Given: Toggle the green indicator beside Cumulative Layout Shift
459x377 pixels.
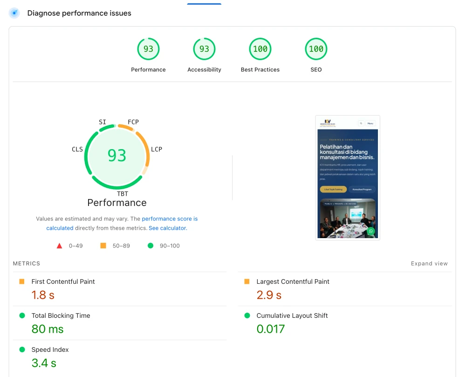Looking at the screenshot, I should (x=247, y=315).
